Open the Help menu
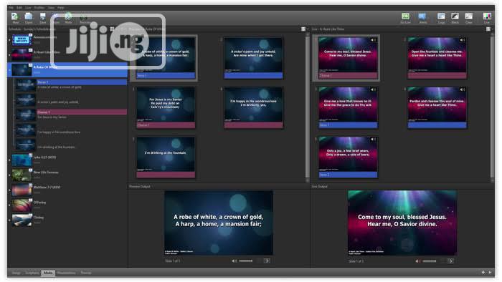The image size is (502, 282). [60, 7]
